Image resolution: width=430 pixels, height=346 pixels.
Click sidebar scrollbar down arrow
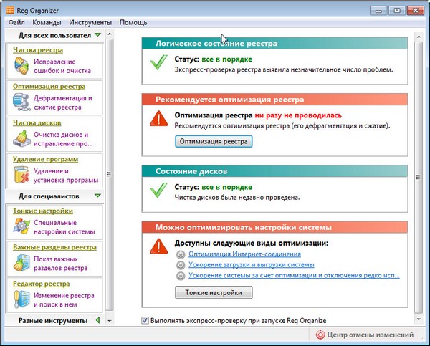pos(109,320)
